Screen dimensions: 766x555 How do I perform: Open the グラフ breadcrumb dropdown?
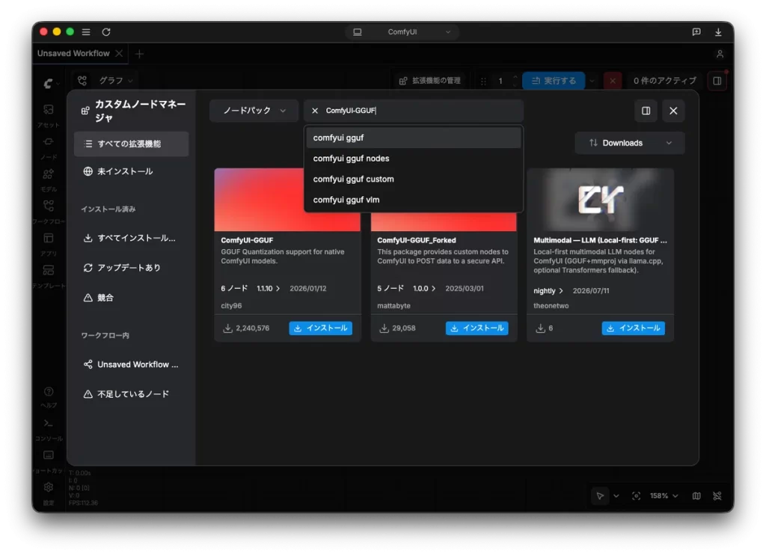tap(116, 80)
